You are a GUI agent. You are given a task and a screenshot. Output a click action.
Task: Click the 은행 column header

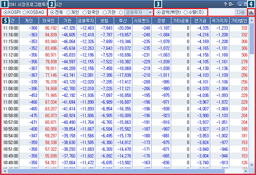point(161,20)
